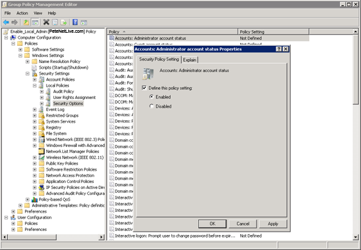361x250 pixels.
Task: Click the Cancel button
Action: point(243,224)
